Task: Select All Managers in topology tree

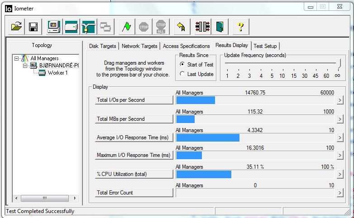Action: 44,58
